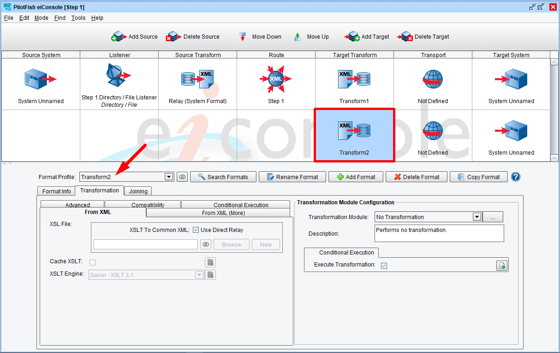Open the Format Profile dropdown
The height and width of the screenshot is (353, 560).
click(169, 177)
